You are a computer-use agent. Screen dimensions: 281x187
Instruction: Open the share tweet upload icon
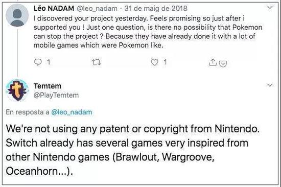pos(213,62)
